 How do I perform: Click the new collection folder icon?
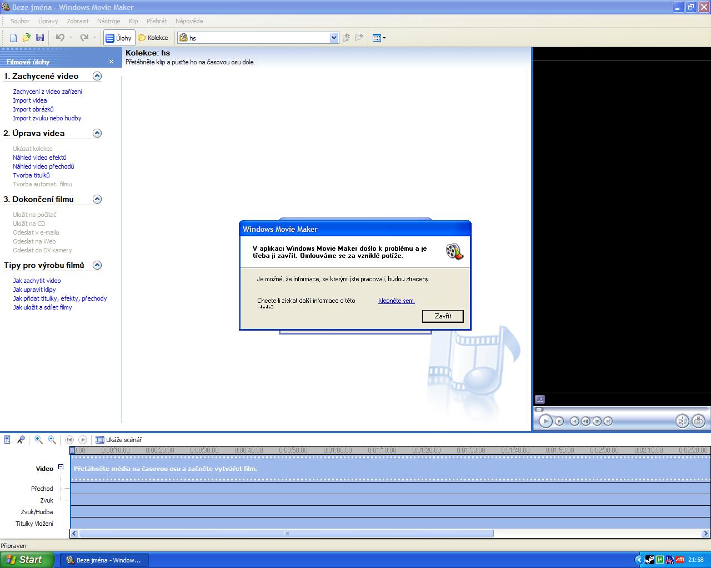(x=359, y=38)
